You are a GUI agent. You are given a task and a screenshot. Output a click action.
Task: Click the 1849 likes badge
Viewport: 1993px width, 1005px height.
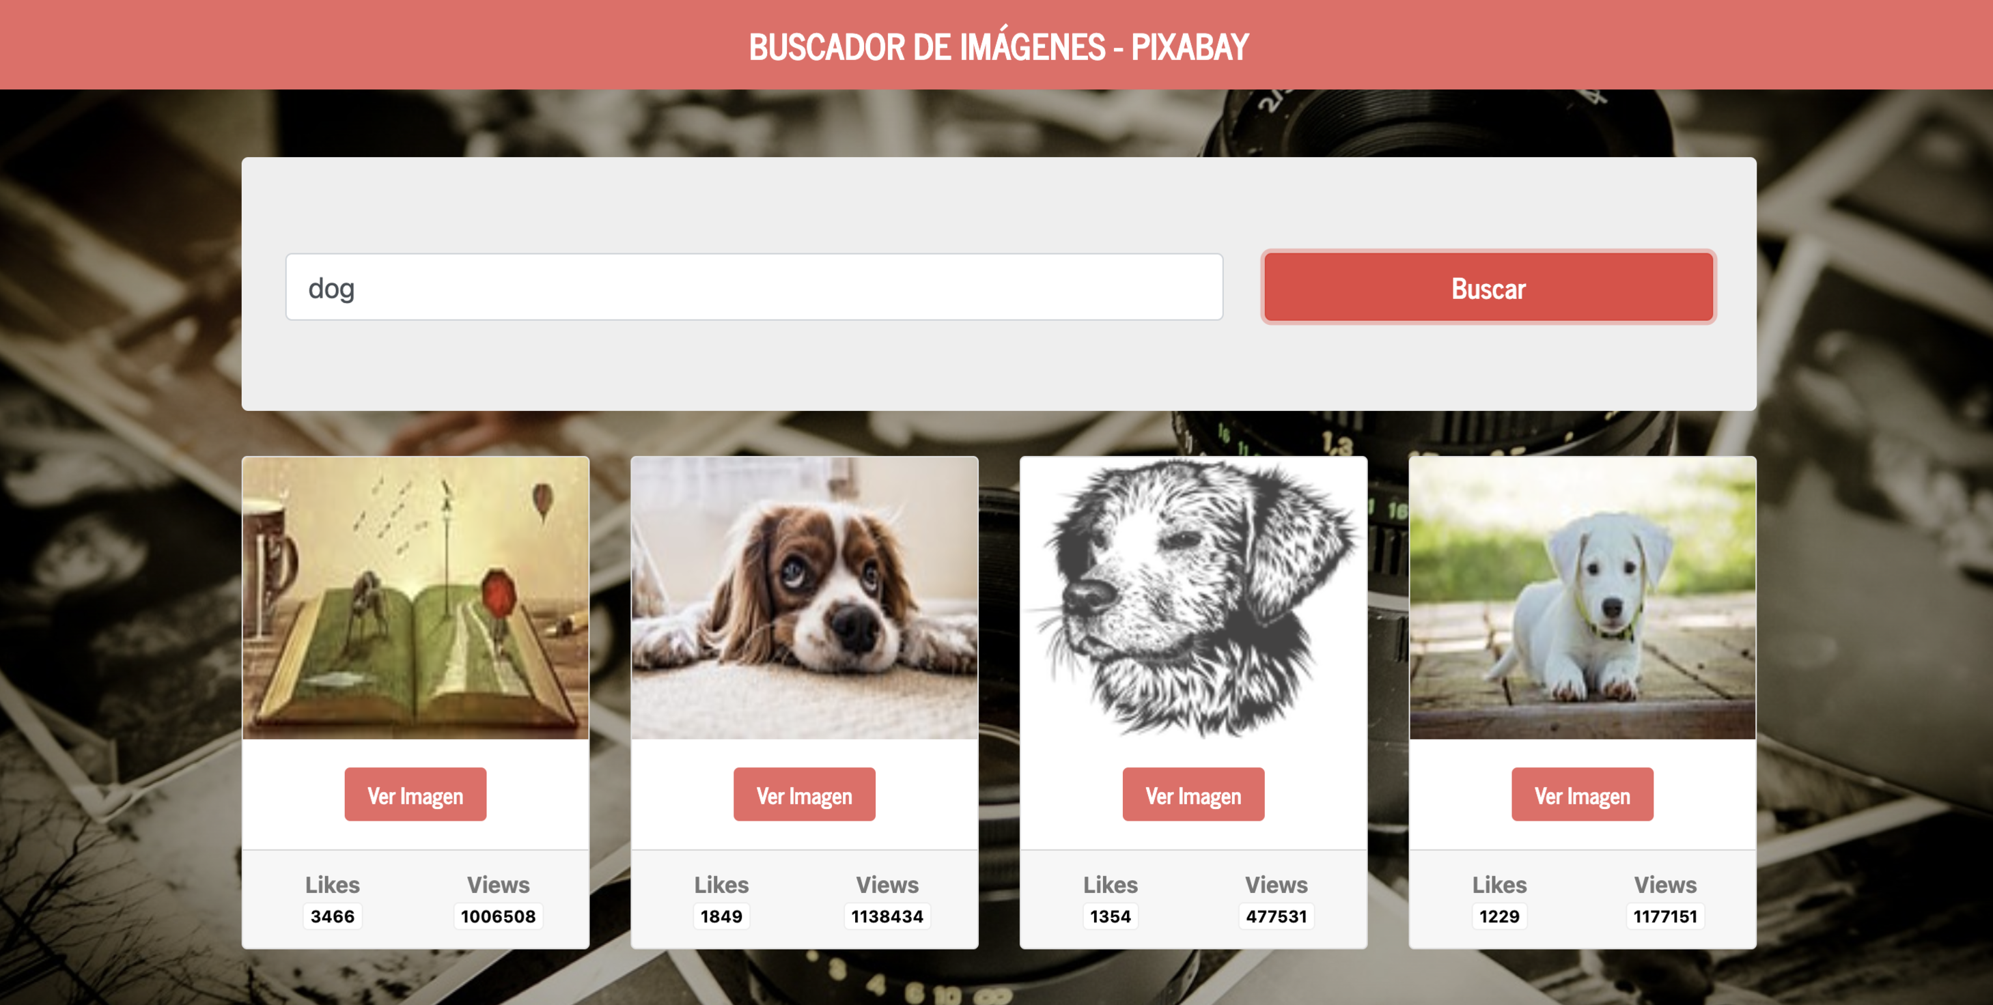[x=721, y=916]
